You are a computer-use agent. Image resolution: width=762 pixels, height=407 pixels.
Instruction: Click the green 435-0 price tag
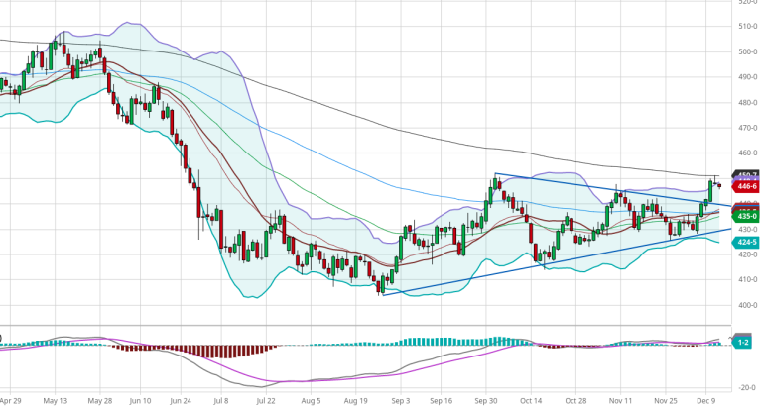click(747, 216)
